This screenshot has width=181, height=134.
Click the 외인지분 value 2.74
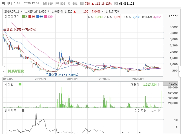click(x=153, y=111)
